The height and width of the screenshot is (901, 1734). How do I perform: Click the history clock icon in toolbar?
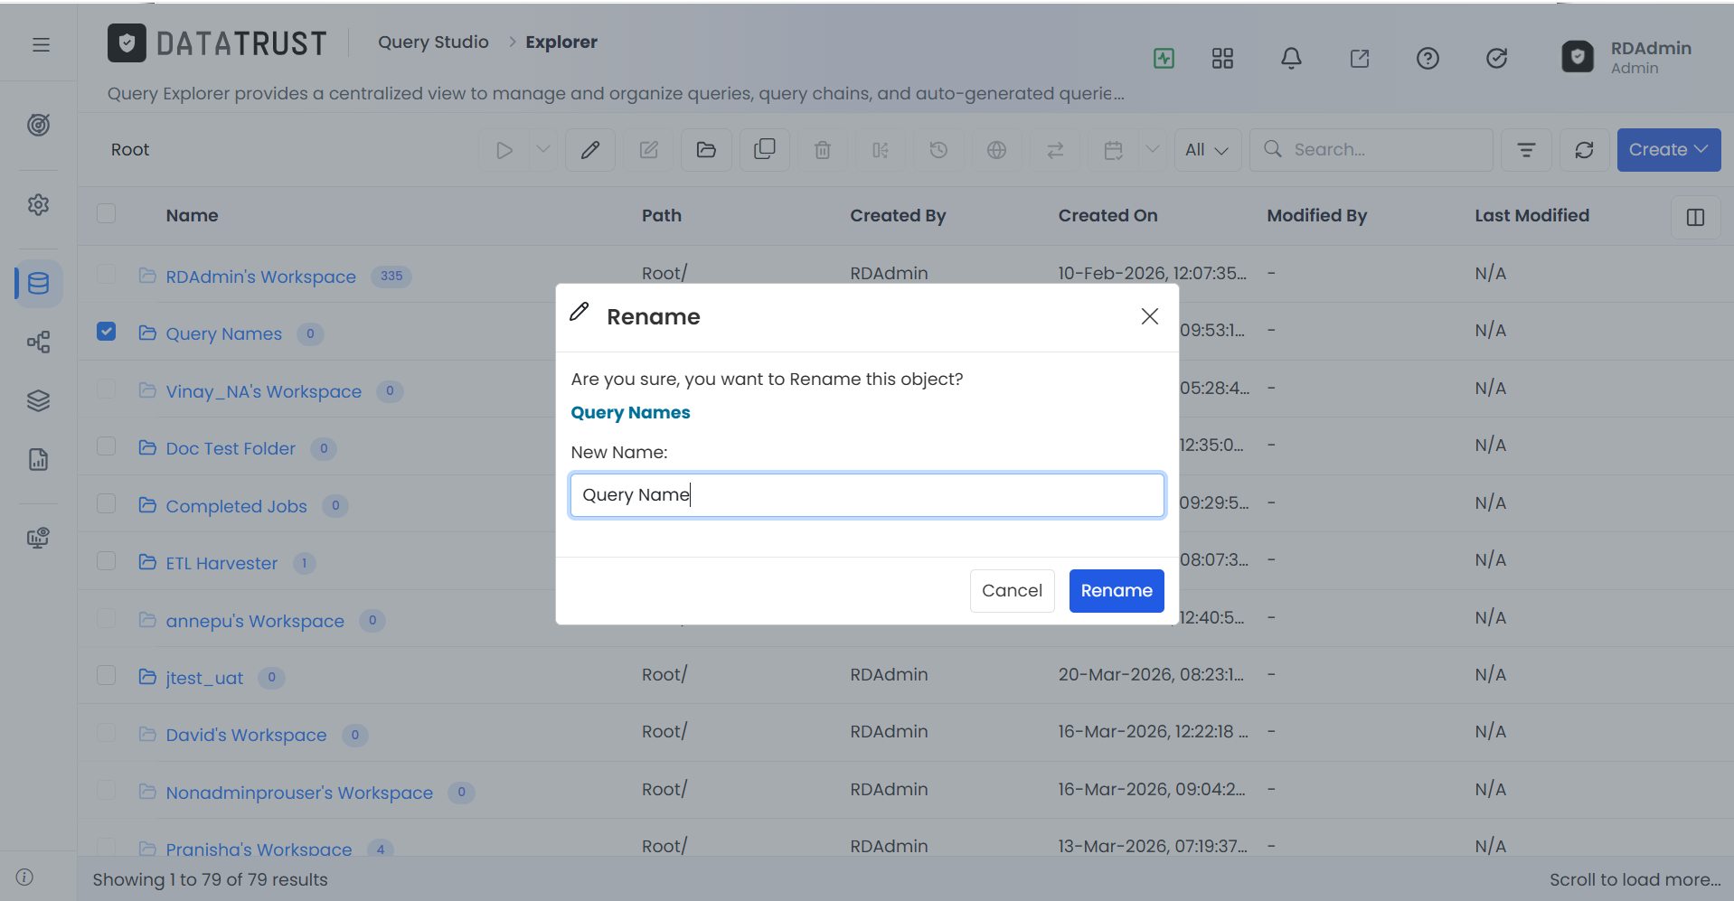pyautogui.click(x=938, y=150)
